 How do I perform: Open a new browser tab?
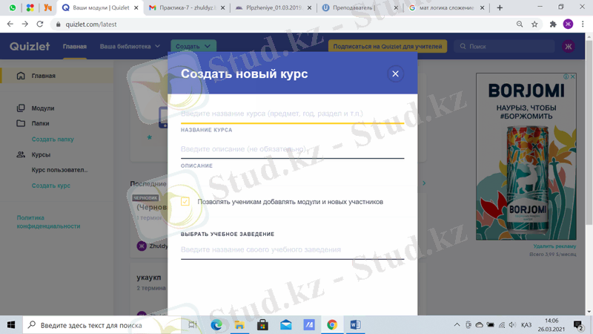pos(500,7)
